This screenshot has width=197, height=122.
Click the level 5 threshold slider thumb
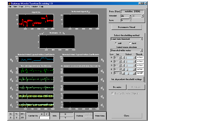pos(126,58)
